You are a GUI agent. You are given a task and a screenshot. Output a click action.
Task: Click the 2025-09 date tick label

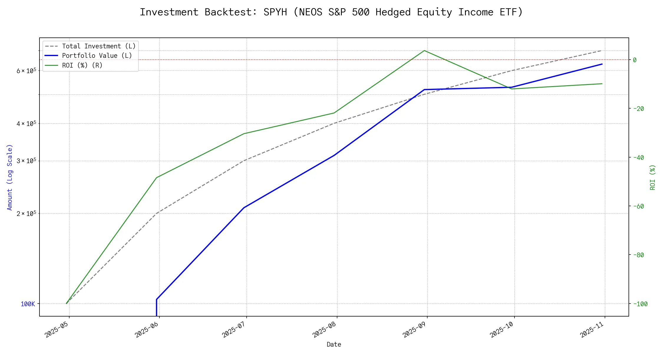[415, 330]
